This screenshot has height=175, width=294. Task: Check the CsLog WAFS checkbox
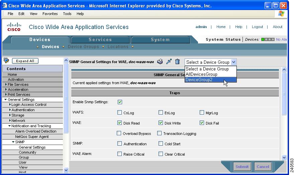tap(119, 113)
